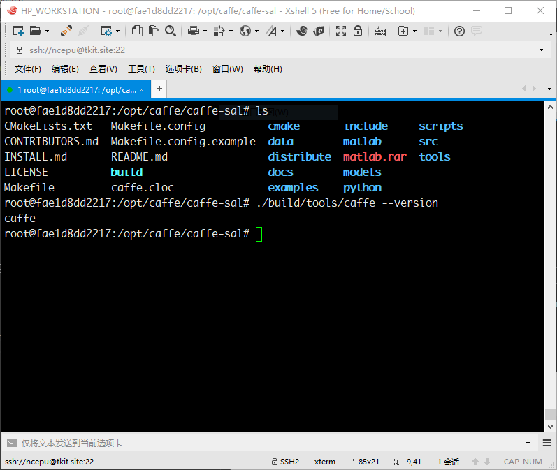Image resolution: width=557 pixels, height=470 pixels.
Task: Expand the Open session dropdown arrow
Action: (47, 31)
